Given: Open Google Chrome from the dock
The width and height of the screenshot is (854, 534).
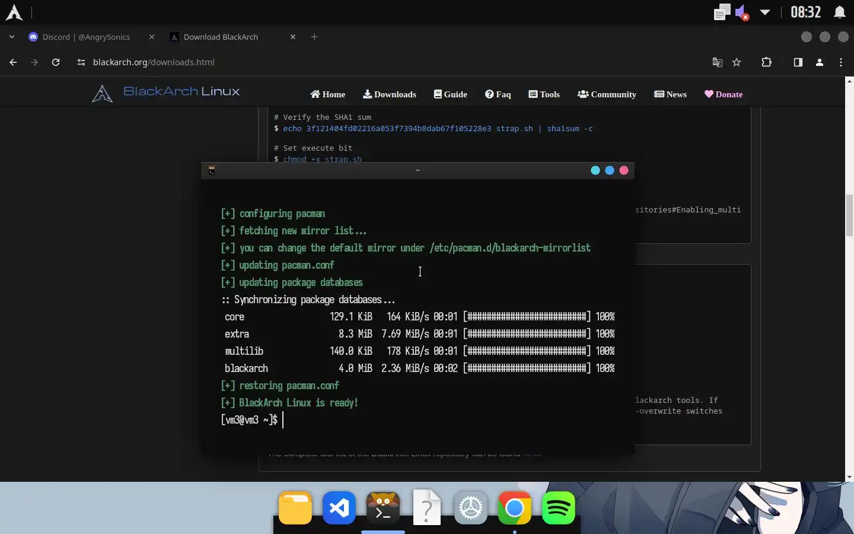Looking at the screenshot, I should click(x=515, y=508).
